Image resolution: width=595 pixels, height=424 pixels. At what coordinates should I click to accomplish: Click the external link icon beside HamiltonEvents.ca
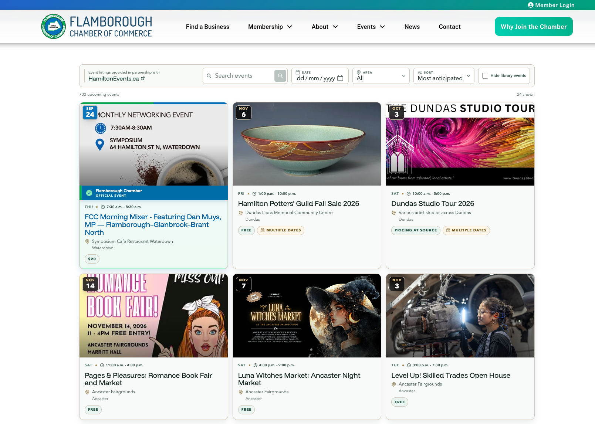click(143, 78)
